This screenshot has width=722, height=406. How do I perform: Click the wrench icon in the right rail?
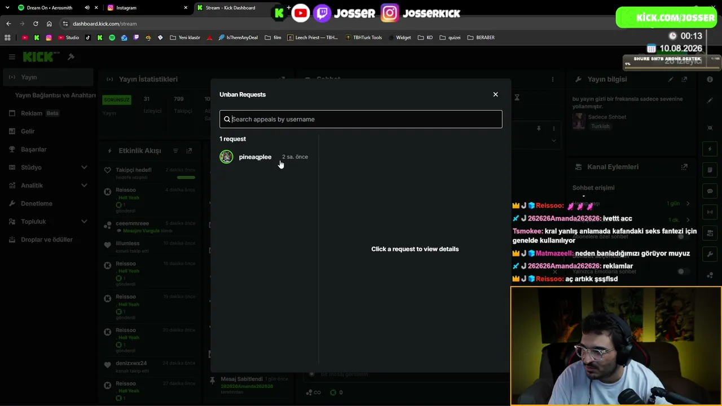(710, 254)
